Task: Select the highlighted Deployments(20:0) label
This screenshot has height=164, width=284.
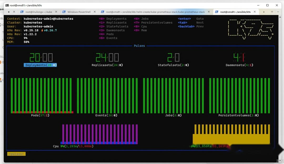Action: click(40, 65)
